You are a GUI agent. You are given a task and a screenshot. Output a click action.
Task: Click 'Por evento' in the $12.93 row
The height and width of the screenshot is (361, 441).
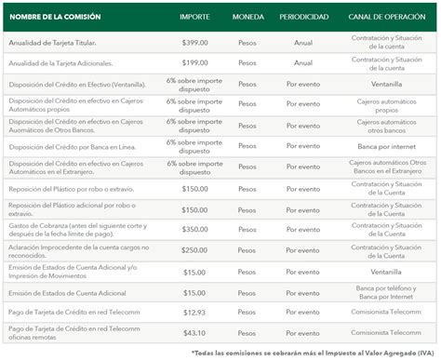coord(302,312)
